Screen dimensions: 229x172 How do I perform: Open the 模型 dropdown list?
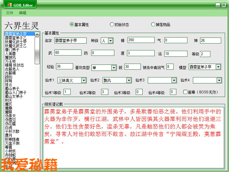point(218,67)
